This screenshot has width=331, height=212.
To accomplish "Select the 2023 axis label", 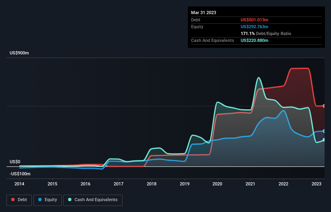I will 316,184.
